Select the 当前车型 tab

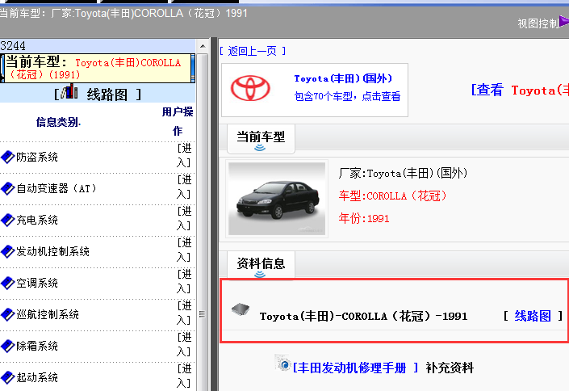pos(261,139)
